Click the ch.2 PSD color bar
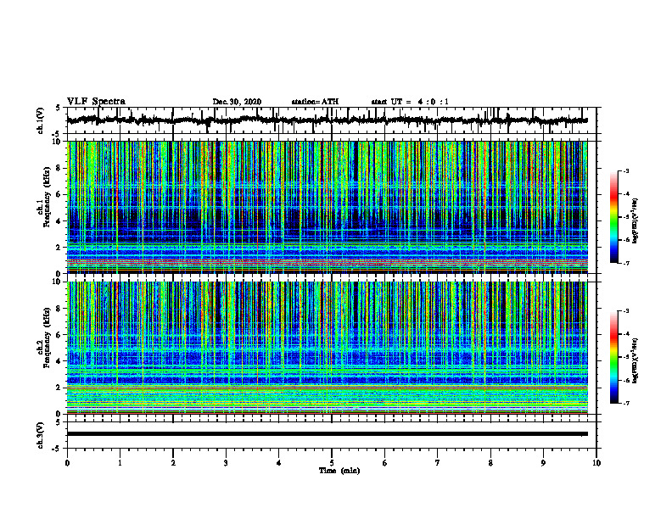The image size is (672, 519). coord(613,357)
